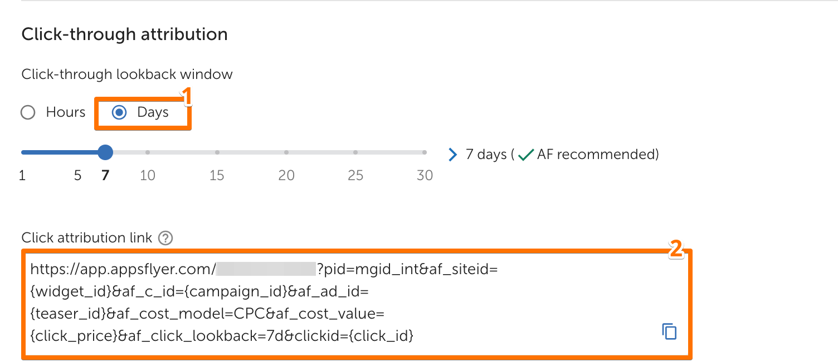The height and width of the screenshot is (362, 838).
Task: Set lookback slider to 15 days
Action: [x=217, y=152]
